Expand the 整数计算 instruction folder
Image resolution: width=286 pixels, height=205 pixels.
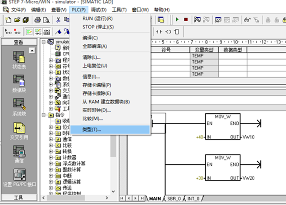point(51,170)
